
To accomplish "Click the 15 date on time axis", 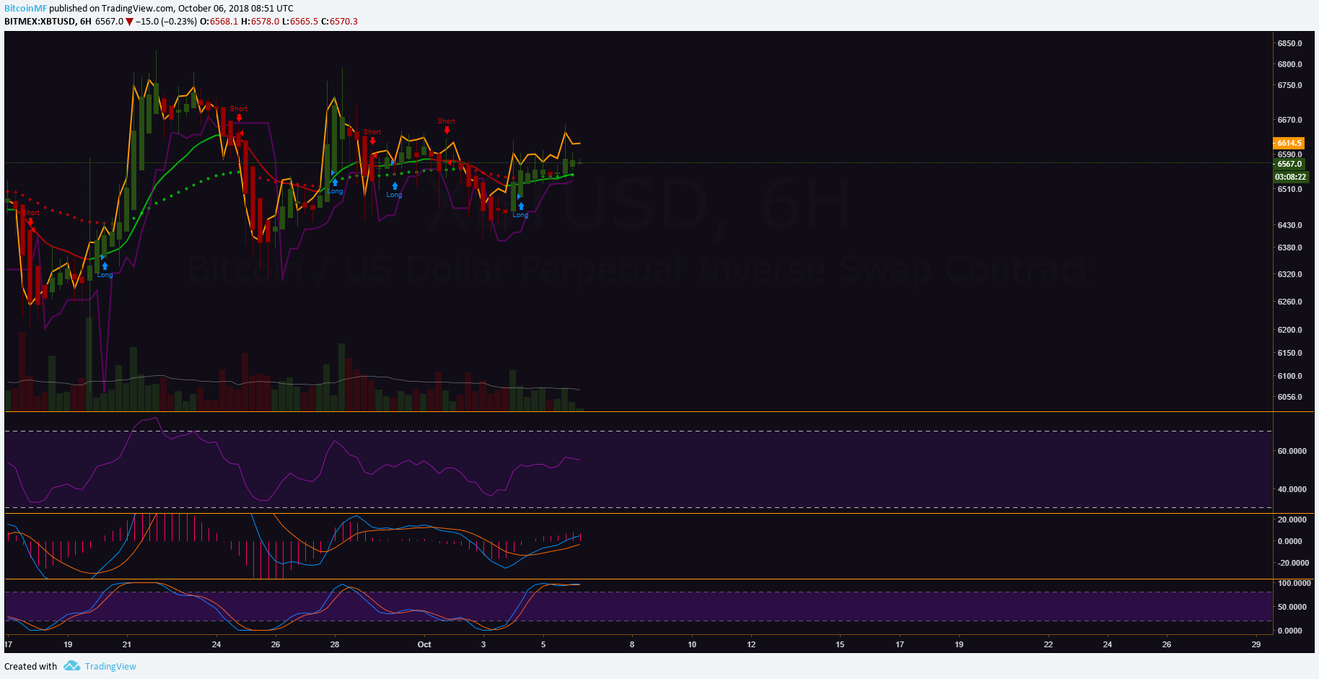I will click(840, 644).
